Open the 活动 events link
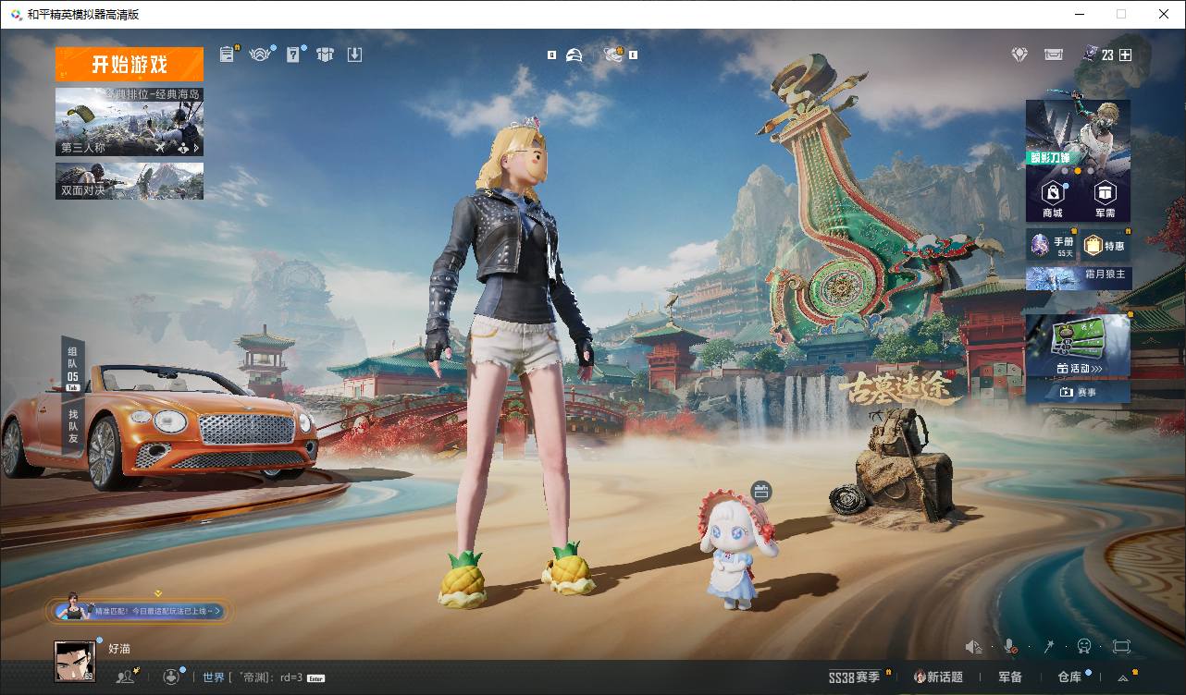Screen dimensions: 1186x695 point(1078,368)
